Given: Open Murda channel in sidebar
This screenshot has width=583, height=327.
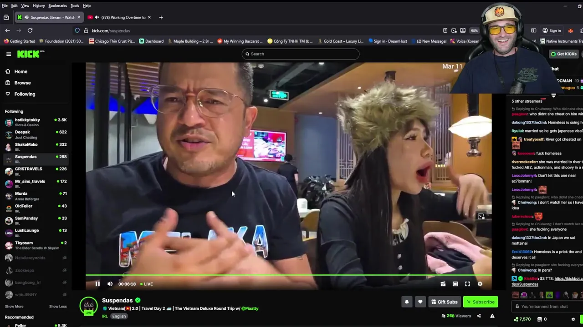Looking at the screenshot, I should [36, 196].
